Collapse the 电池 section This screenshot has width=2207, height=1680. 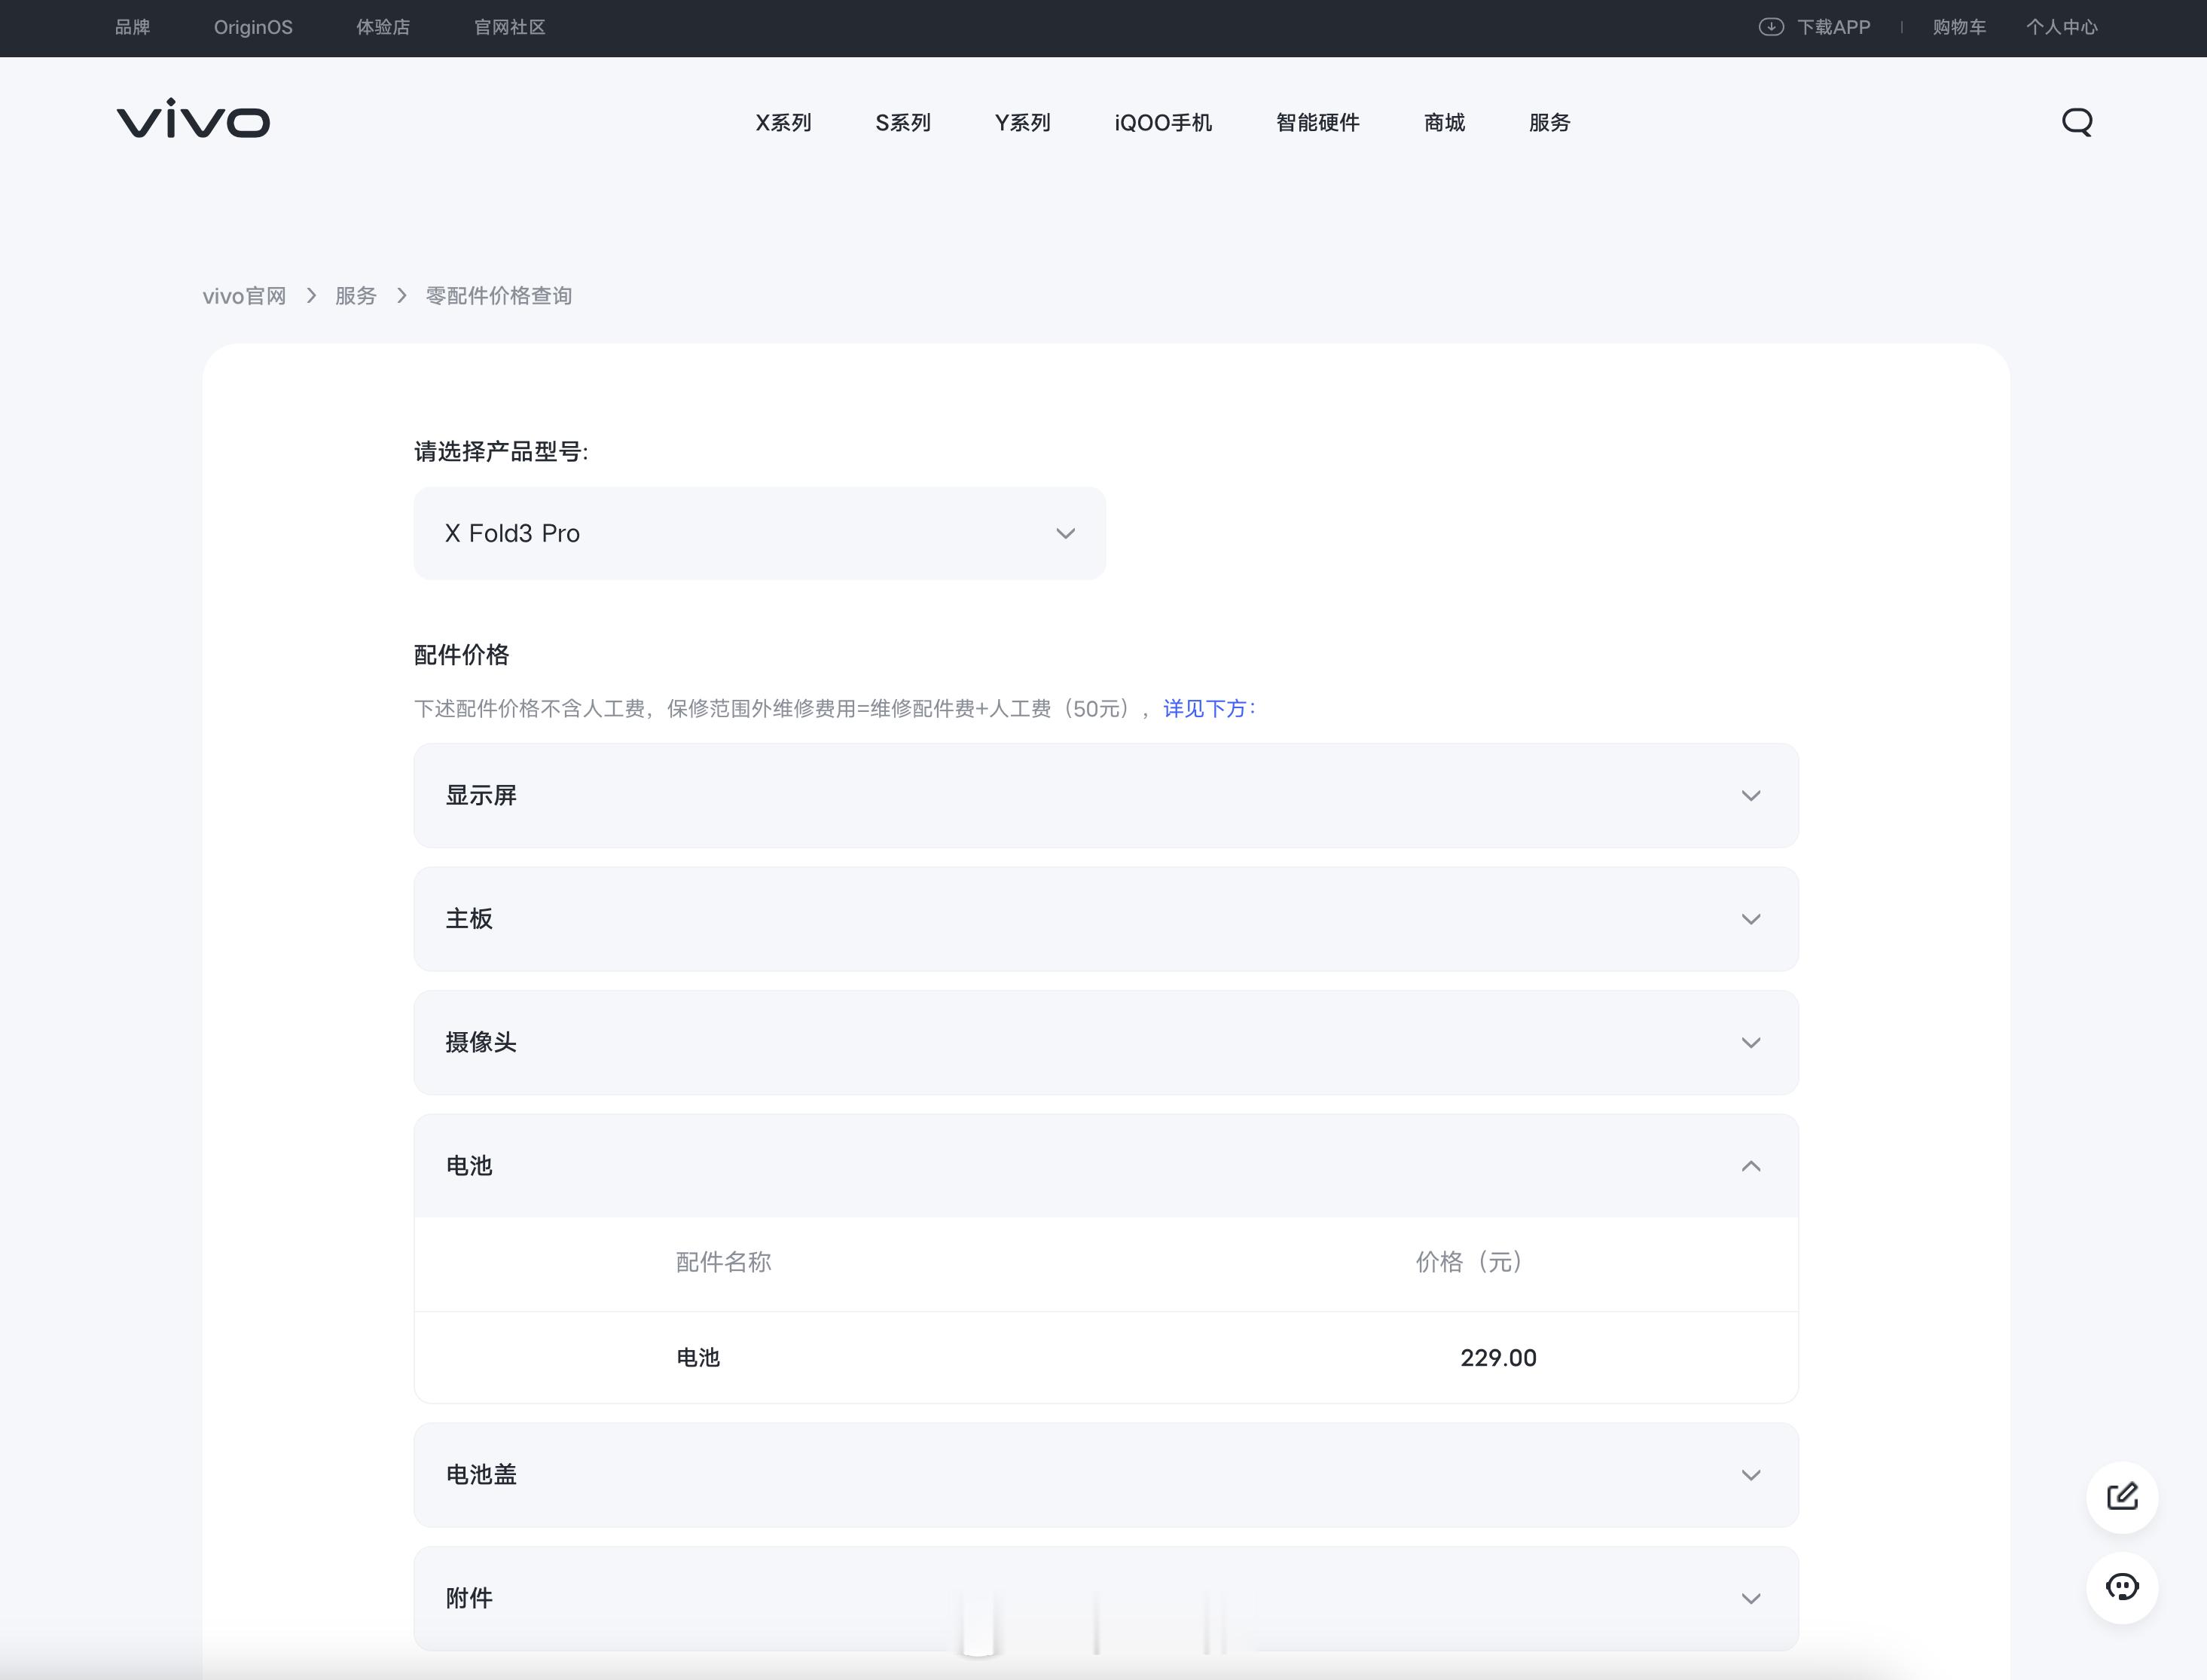[x=1106, y=1166]
